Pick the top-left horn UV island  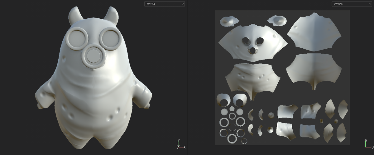[229, 21]
